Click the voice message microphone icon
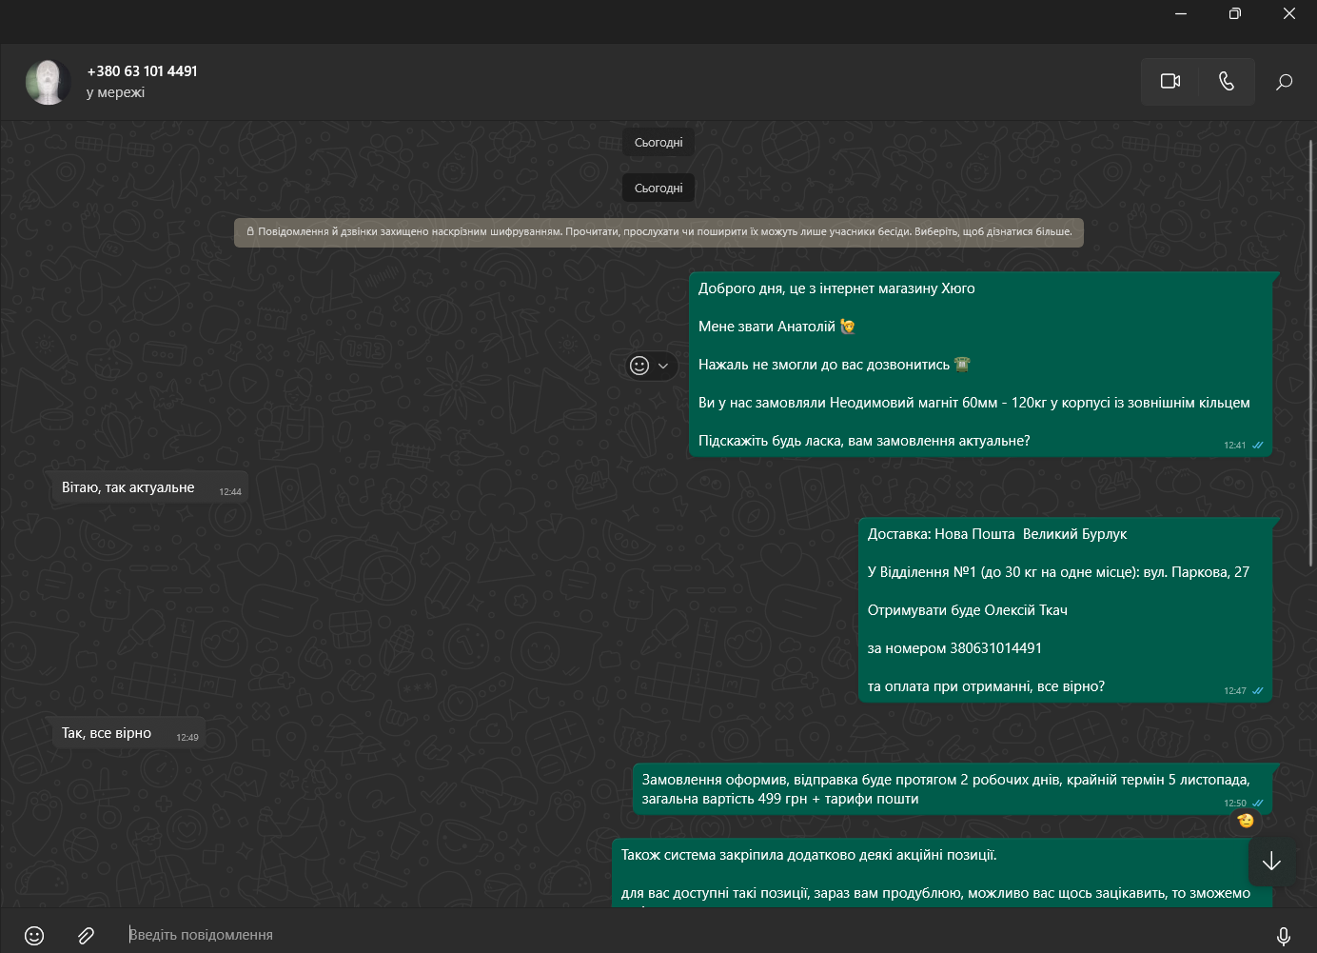The height and width of the screenshot is (953, 1317). [1283, 936]
